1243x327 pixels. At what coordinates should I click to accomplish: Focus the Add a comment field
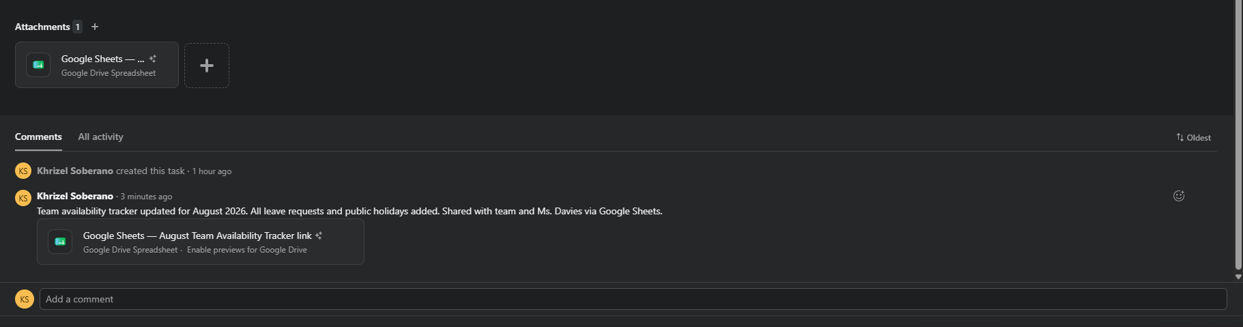click(x=633, y=299)
